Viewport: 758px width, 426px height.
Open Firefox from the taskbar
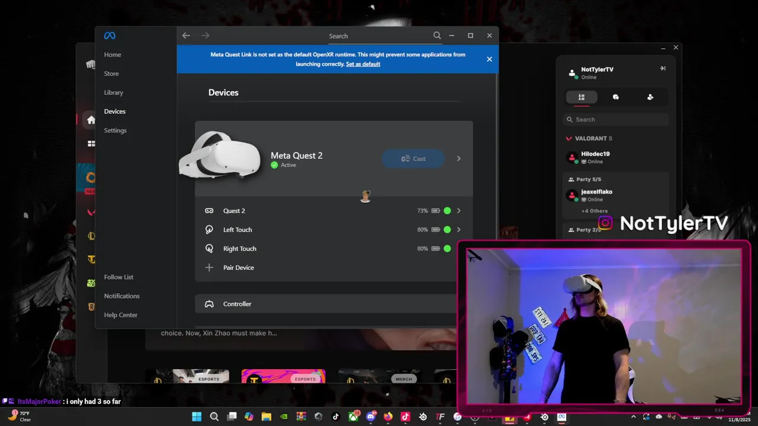pos(388,417)
